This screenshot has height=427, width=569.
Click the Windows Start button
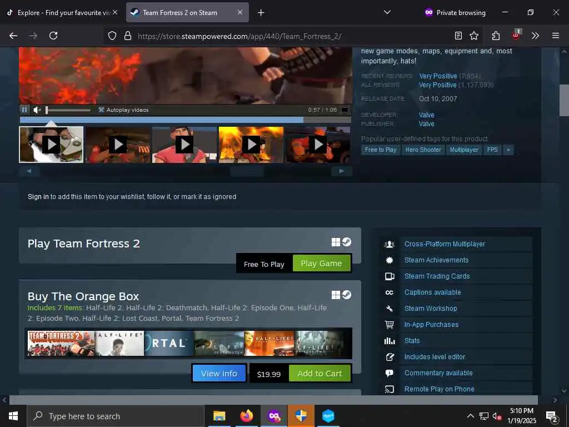point(13,416)
